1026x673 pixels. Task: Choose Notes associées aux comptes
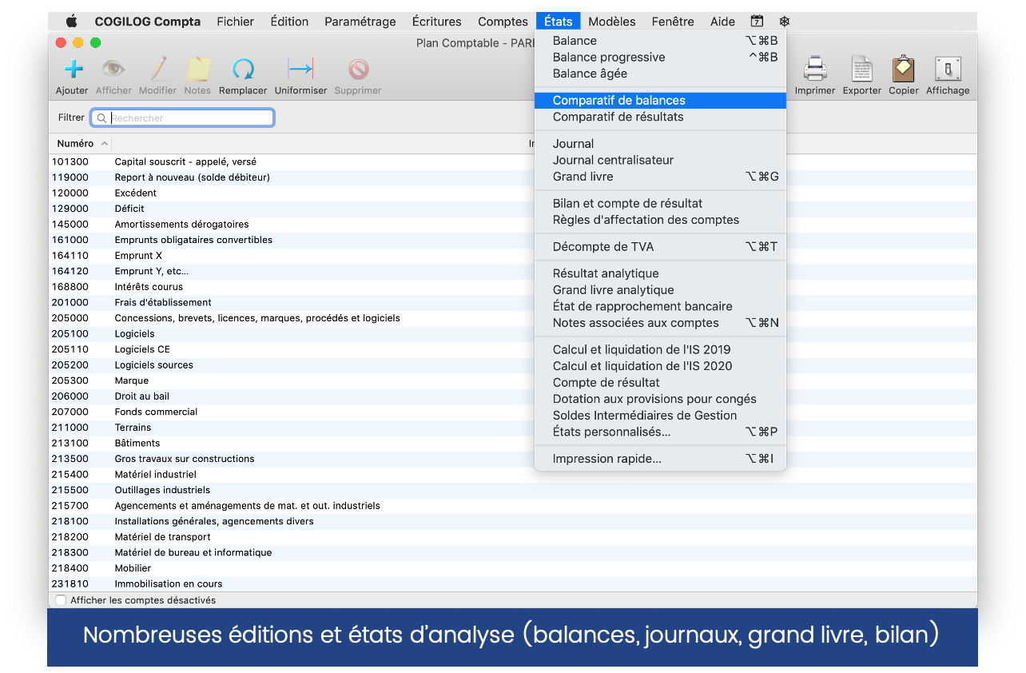click(660, 323)
